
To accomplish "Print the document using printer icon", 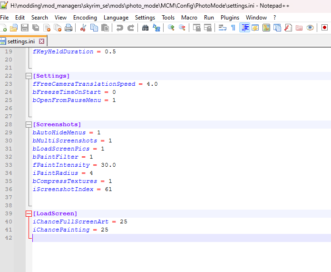I will point(68,28).
